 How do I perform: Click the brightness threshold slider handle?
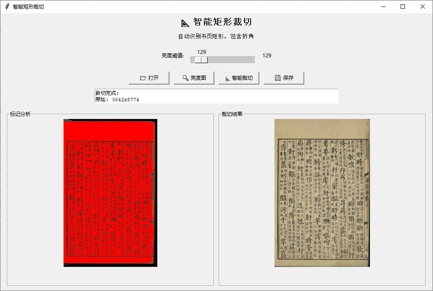(201, 59)
